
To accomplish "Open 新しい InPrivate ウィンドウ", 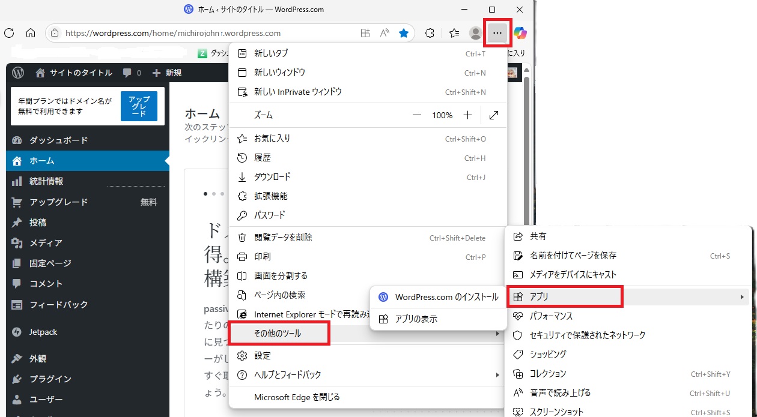I will coord(368,92).
